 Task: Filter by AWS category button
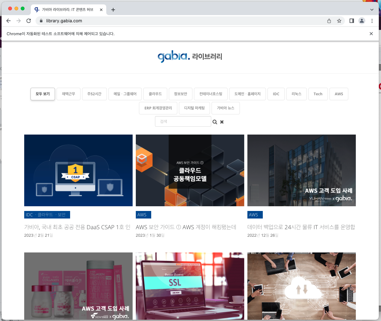click(x=339, y=94)
